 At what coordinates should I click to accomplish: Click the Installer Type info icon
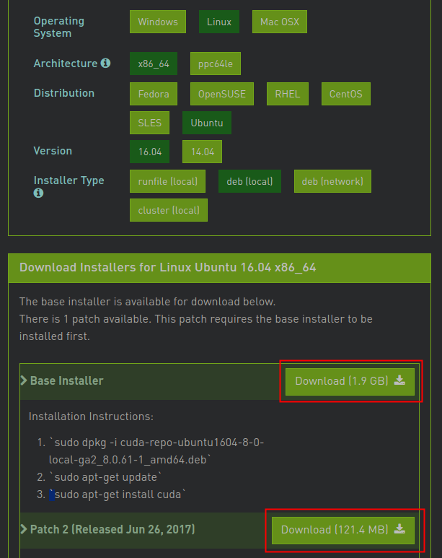click(39, 193)
